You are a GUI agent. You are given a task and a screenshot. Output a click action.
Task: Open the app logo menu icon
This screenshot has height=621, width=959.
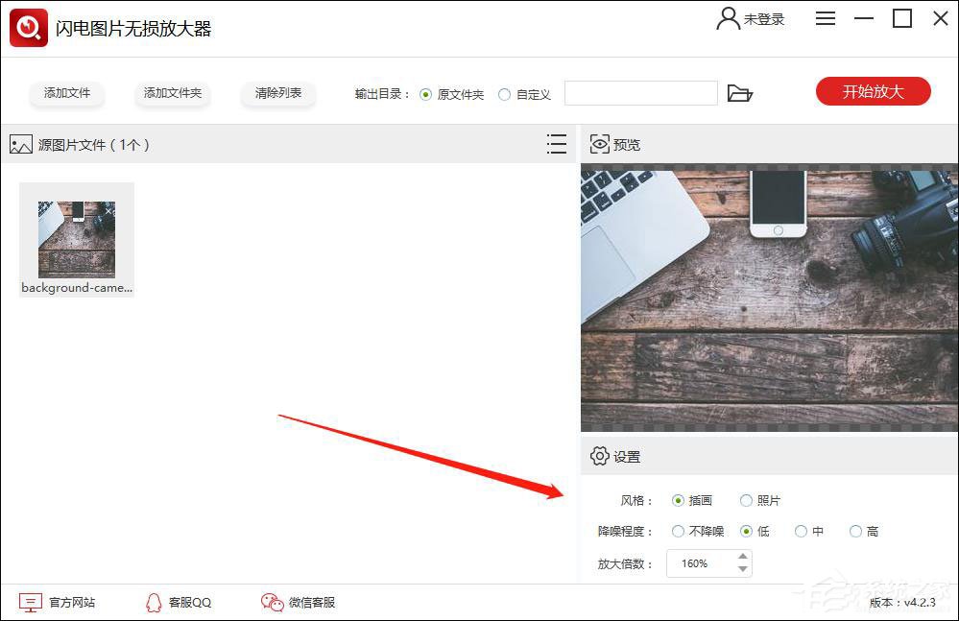point(26,26)
